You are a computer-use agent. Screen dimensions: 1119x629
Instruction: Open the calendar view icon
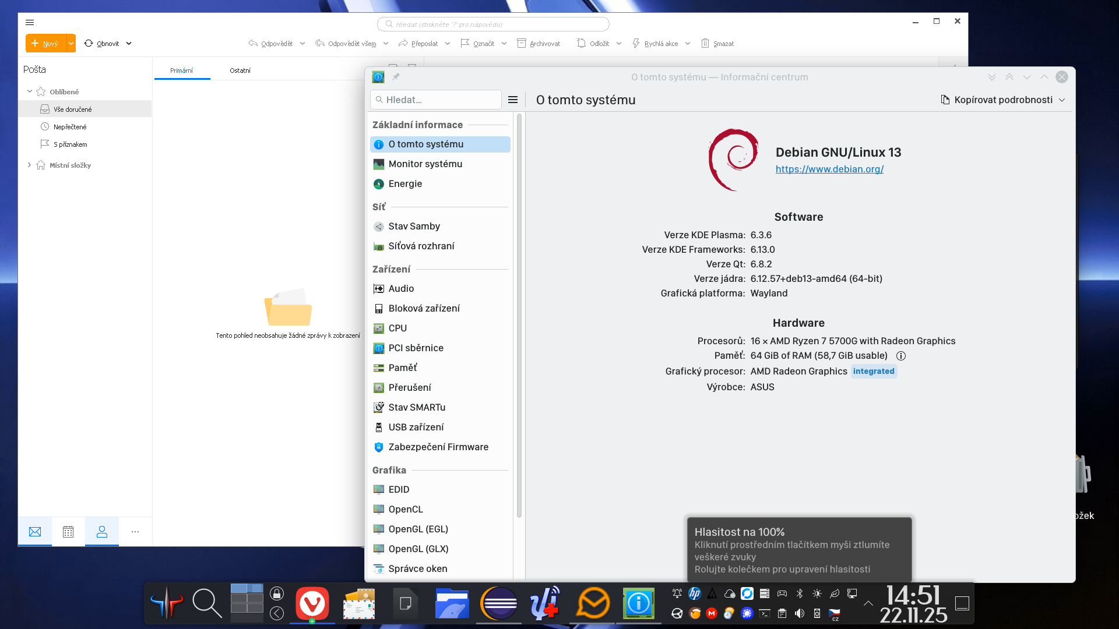[68, 531]
